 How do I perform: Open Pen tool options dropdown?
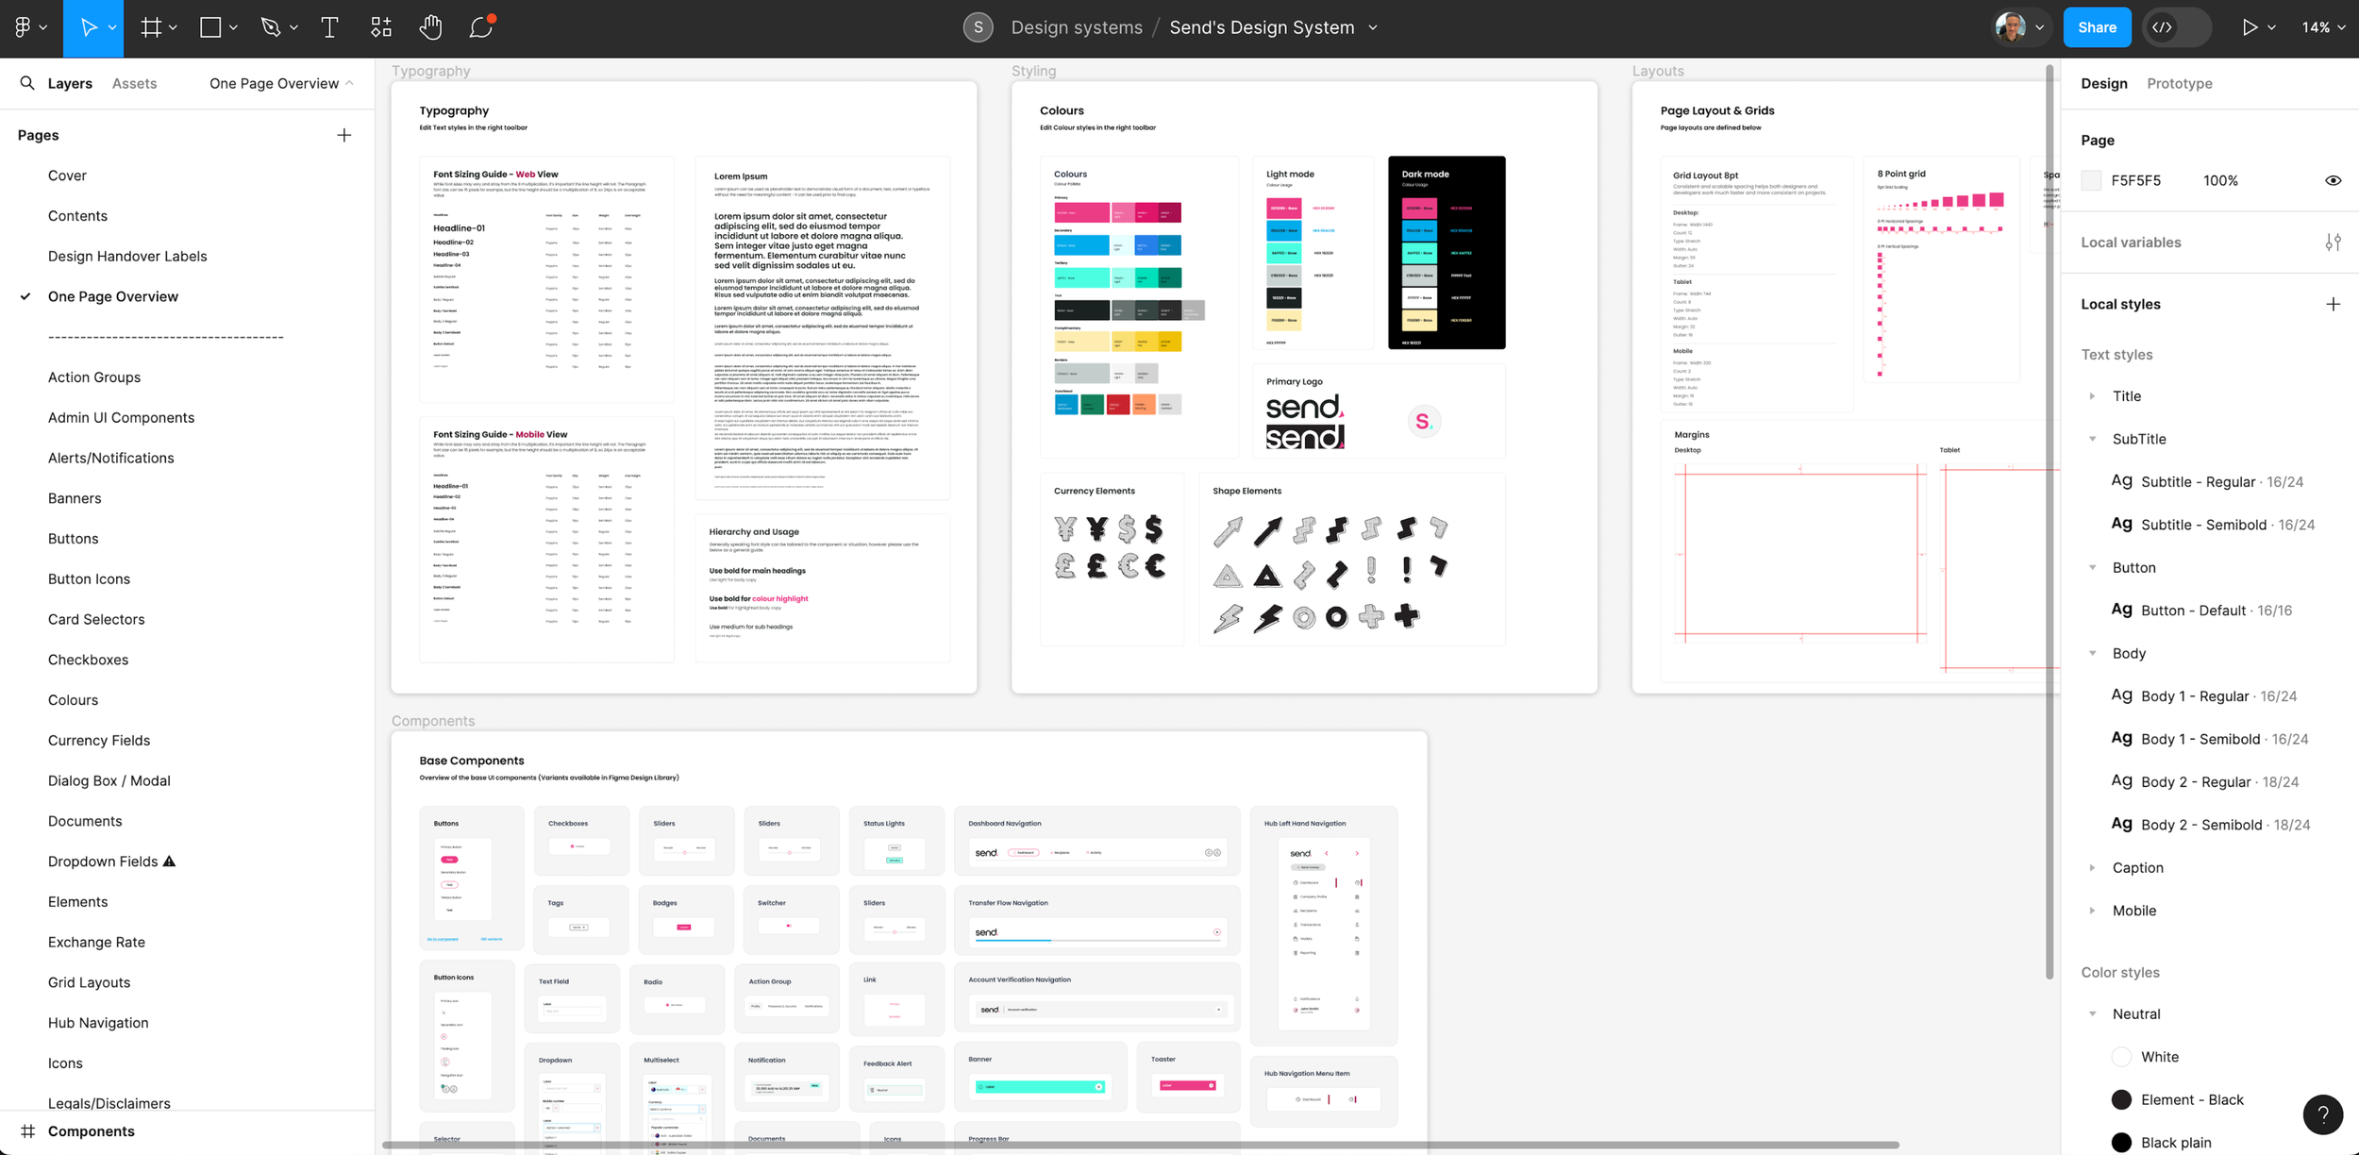pyautogui.click(x=293, y=27)
